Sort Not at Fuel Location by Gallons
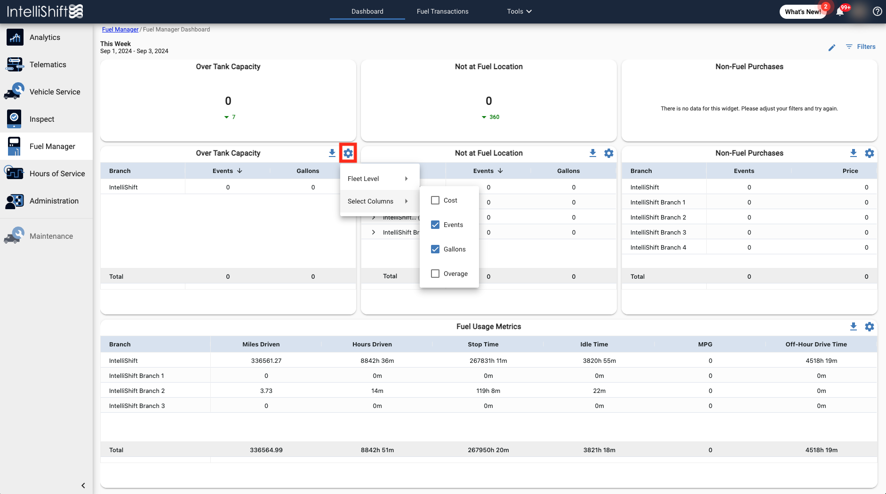 pyautogui.click(x=568, y=171)
